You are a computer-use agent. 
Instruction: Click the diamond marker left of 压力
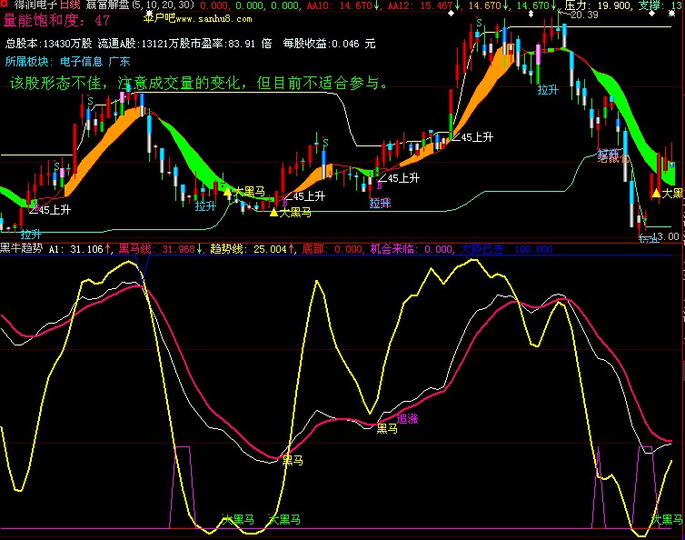click(531, 14)
